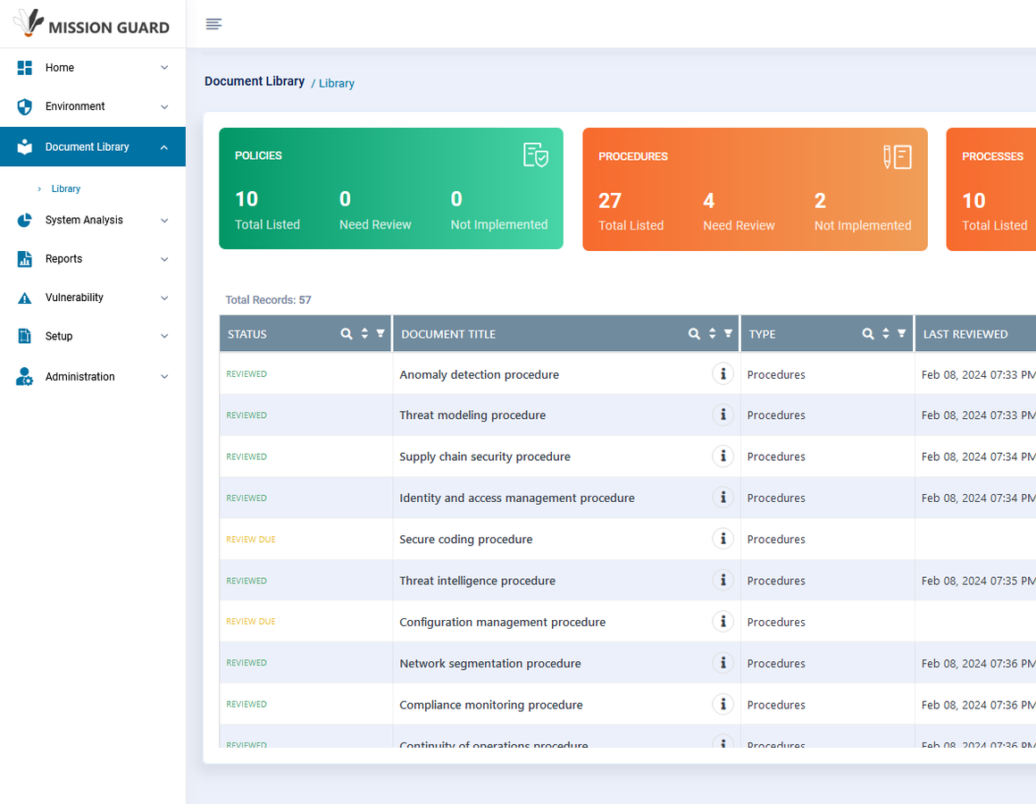The image size is (1036, 804).
Task: Click the Administration user-gear icon
Action: pyautogui.click(x=24, y=377)
